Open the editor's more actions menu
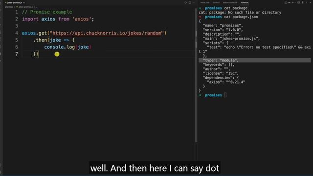 click(x=194, y=2)
